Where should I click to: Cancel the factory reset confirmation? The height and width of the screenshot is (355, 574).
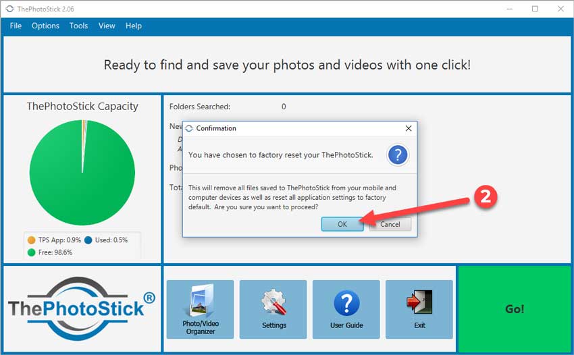pos(390,224)
